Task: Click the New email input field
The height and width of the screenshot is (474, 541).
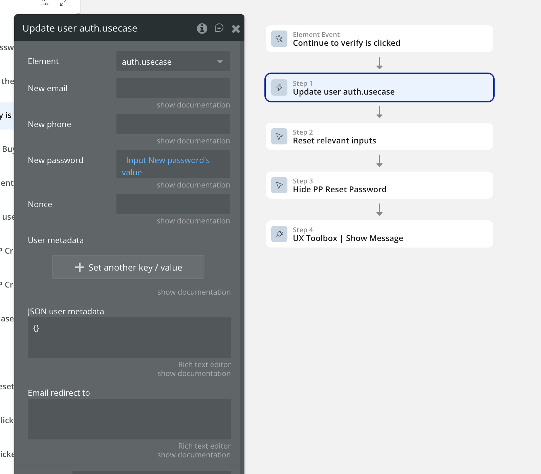Action: 173,88
